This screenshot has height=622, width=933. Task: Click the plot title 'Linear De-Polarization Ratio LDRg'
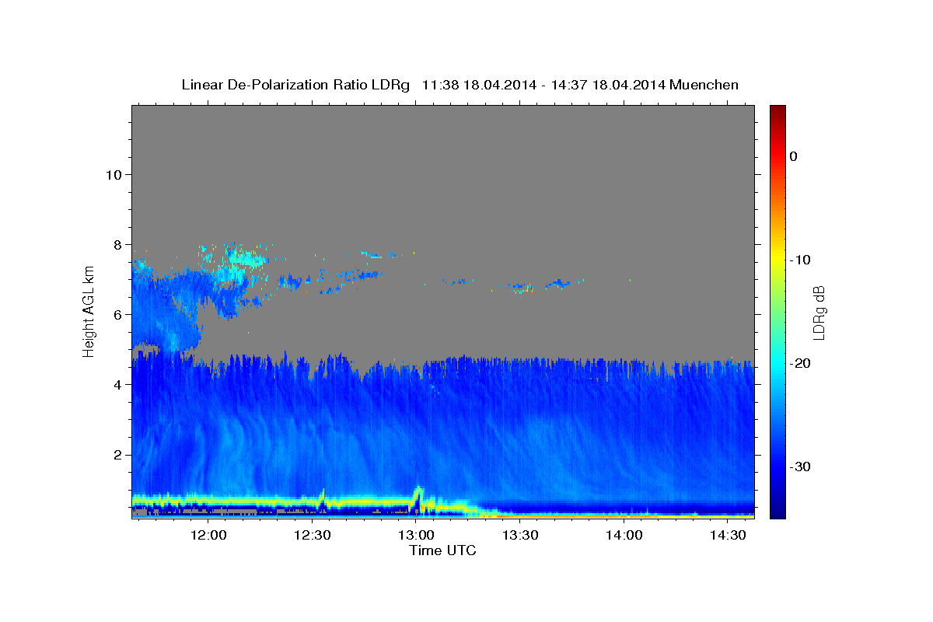[x=295, y=85]
